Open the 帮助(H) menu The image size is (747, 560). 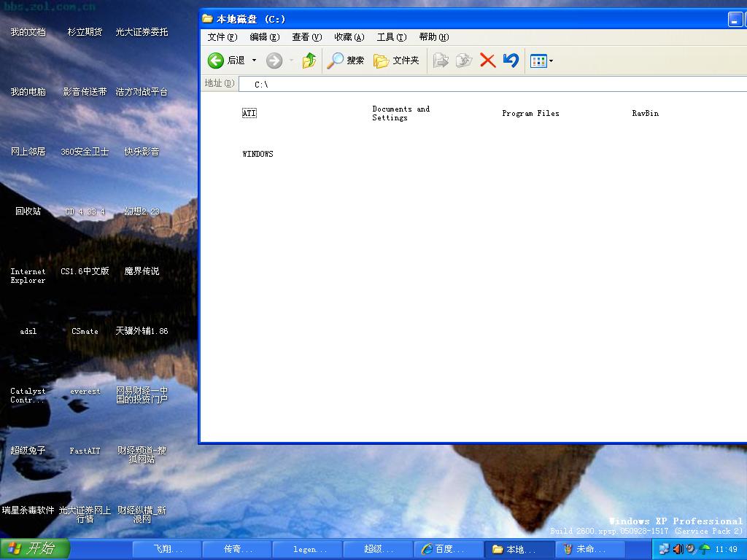click(x=434, y=37)
